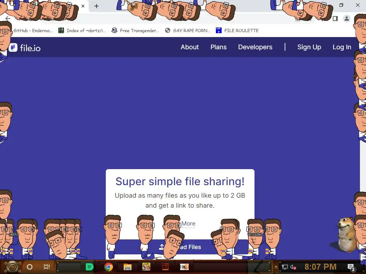Open the Start menu button
Image resolution: width=366 pixels, height=274 pixels.
(12, 267)
